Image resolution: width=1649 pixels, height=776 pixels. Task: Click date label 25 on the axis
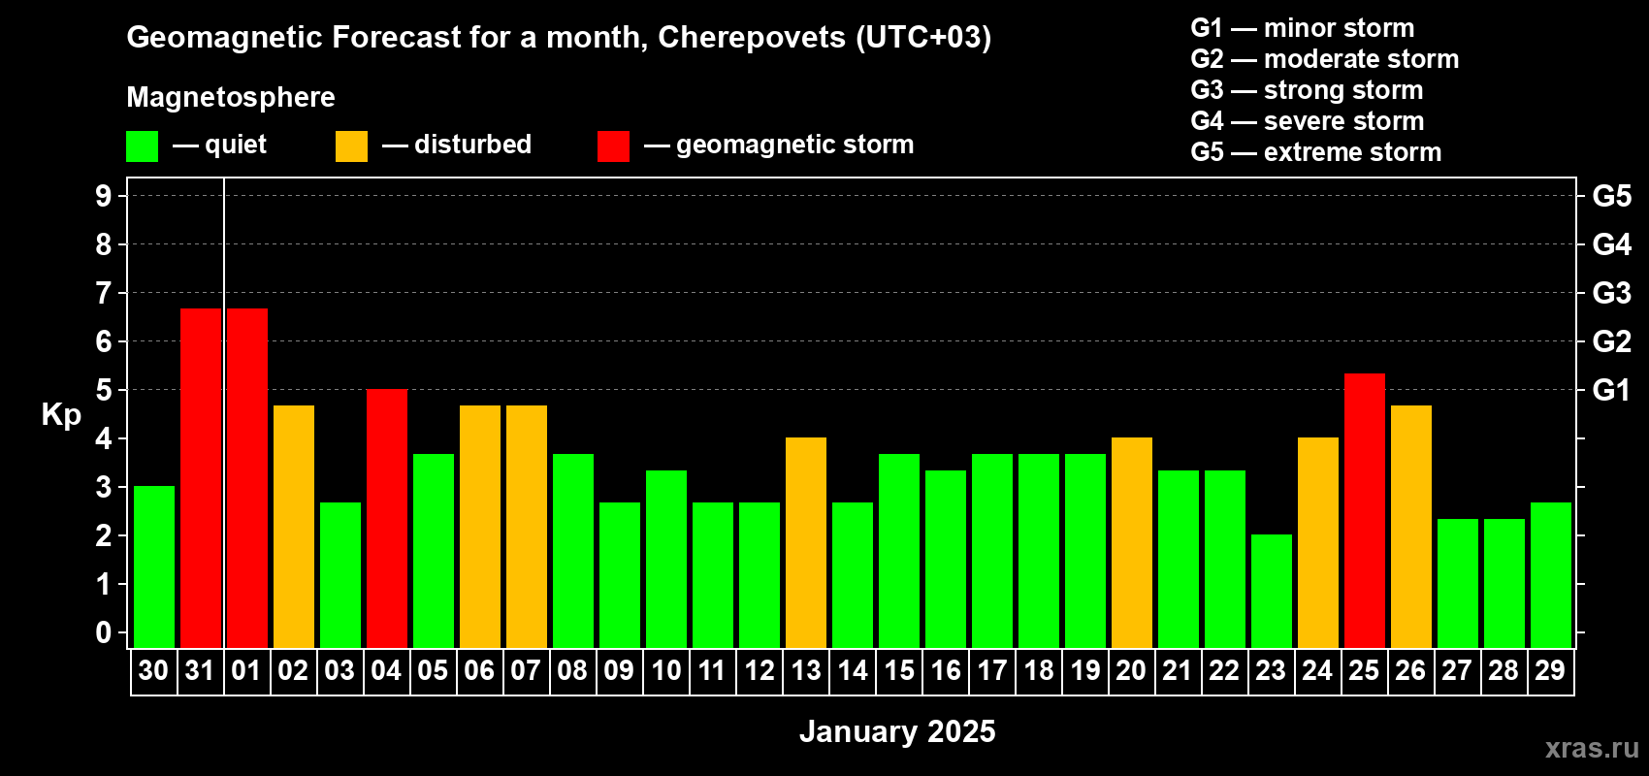[x=1364, y=670]
